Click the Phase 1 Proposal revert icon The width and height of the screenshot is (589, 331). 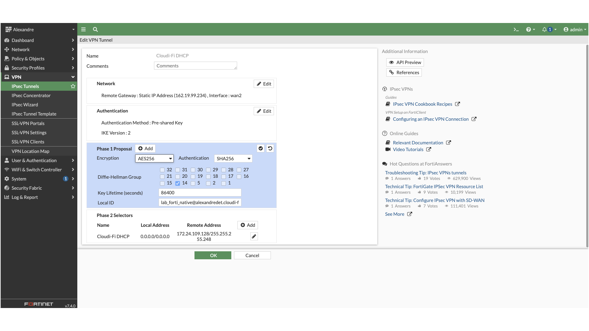pyautogui.click(x=270, y=149)
